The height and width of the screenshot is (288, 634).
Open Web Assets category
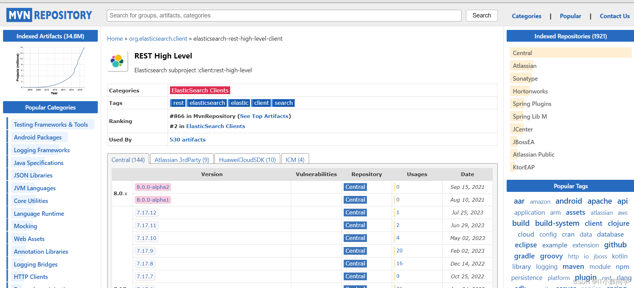tap(29, 239)
